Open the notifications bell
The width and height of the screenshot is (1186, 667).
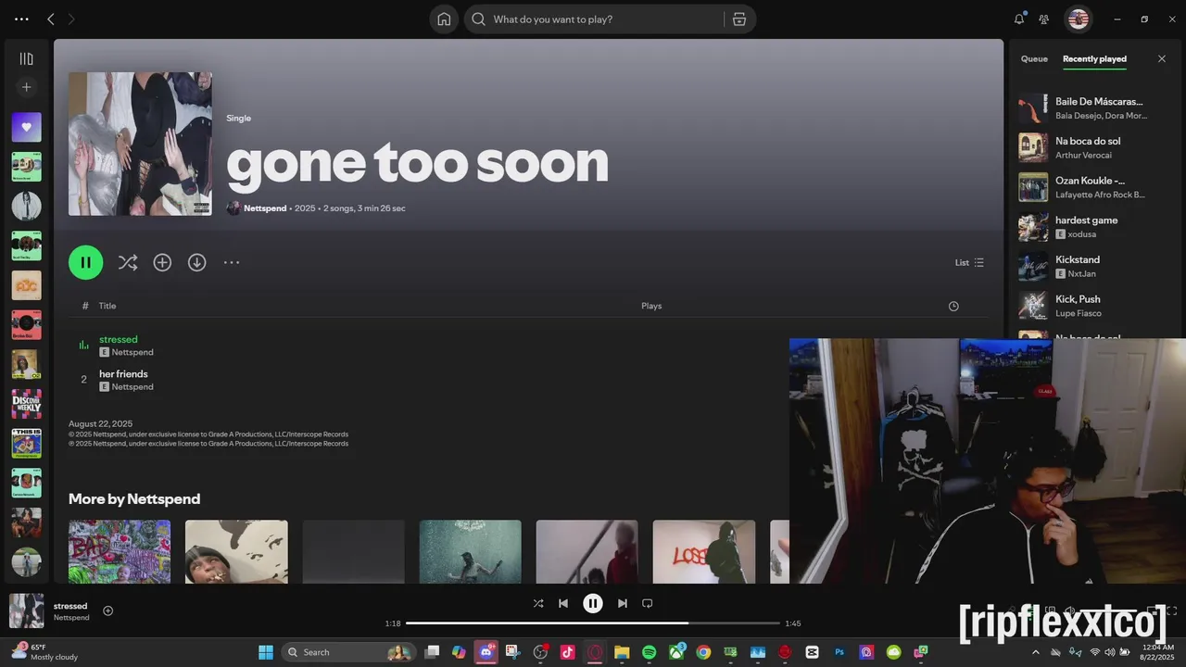click(x=1019, y=19)
